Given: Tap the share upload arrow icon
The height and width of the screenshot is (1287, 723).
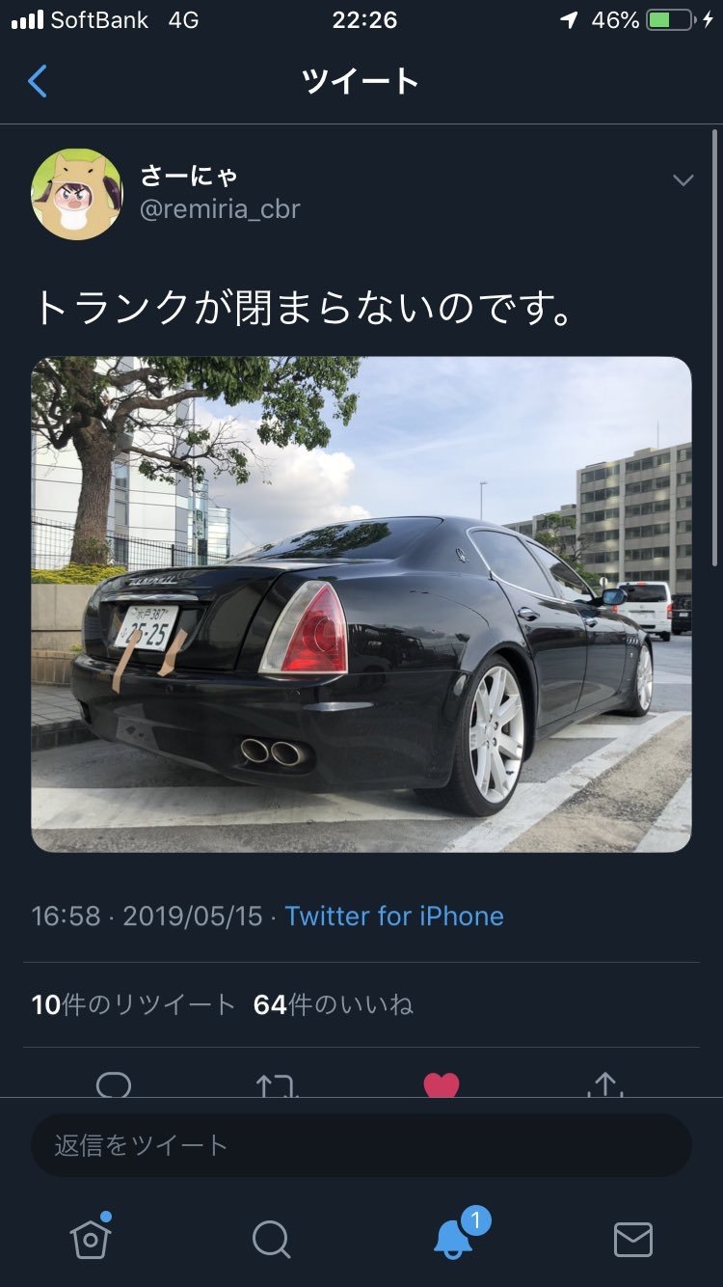Looking at the screenshot, I should [x=605, y=1084].
